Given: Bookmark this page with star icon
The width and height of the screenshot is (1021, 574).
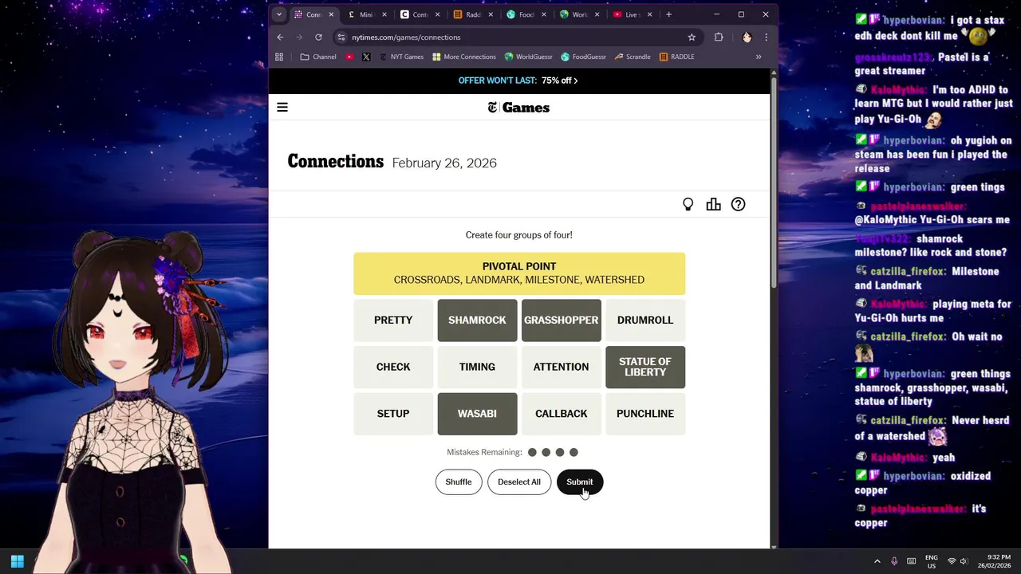Looking at the screenshot, I should click(x=692, y=37).
